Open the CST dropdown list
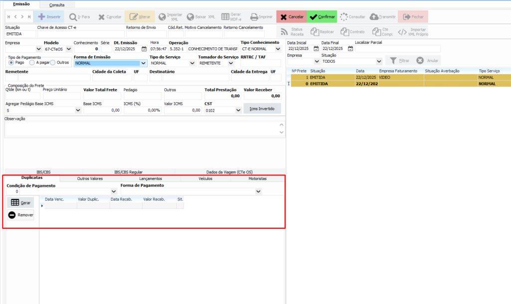This screenshot has width=511, height=304. tap(238, 110)
